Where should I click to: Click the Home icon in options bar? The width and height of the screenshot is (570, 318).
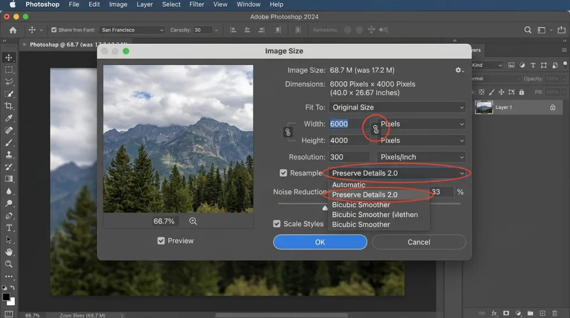pyautogui.click(x=13, y=30)
